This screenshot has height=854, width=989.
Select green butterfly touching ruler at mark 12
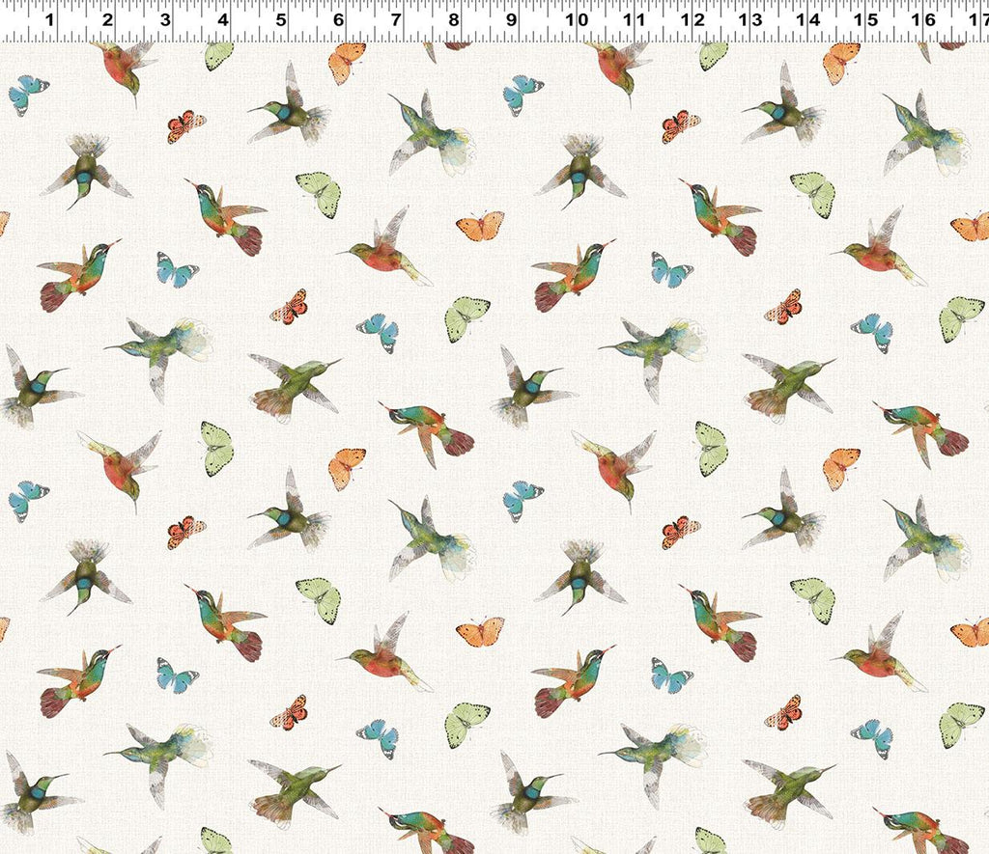coord(713,55)
